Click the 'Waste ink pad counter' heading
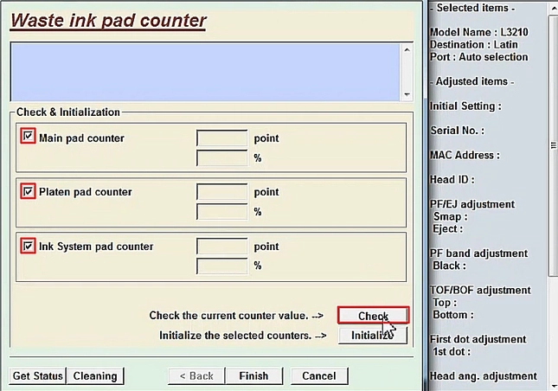558x391 pixels. (108, 20)
